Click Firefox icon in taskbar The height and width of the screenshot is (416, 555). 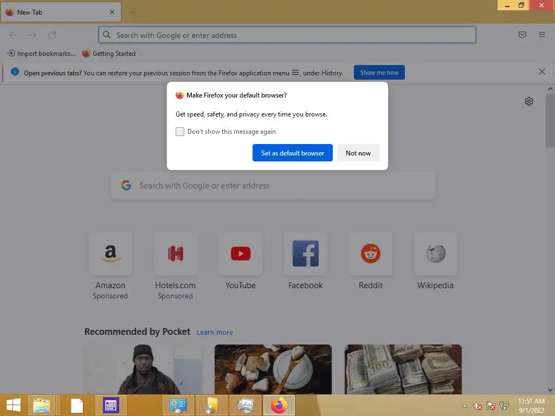tap(279, 405)
